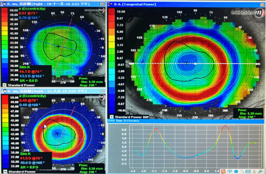Close the exam A map pane
The width and height of the screenshot is (266, 174).
(x=102, y=4)
